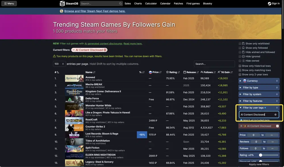284x167 pixels.
Task: Enable Show only followed
Action: [240, 48]
